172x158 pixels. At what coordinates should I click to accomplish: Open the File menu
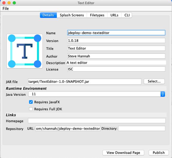pos(6,9)
